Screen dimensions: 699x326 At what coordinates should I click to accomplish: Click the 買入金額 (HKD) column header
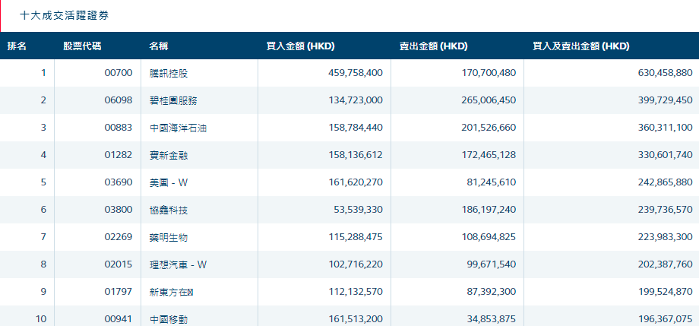[300, 46]
